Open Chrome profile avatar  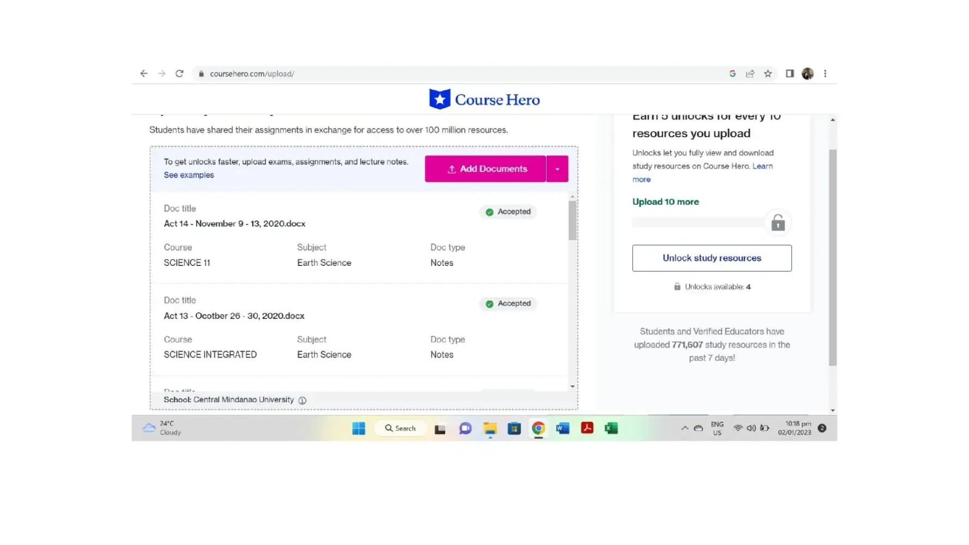point(808,74)
